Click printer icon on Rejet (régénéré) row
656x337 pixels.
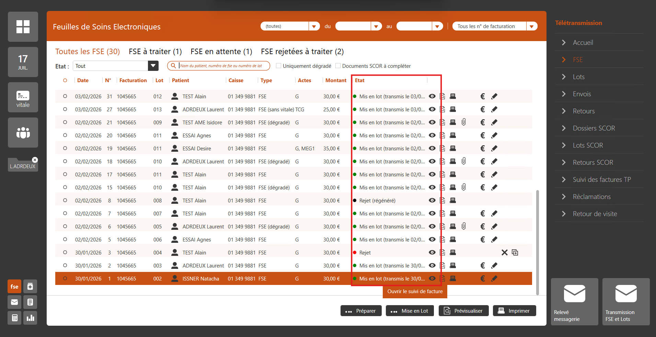453,200
